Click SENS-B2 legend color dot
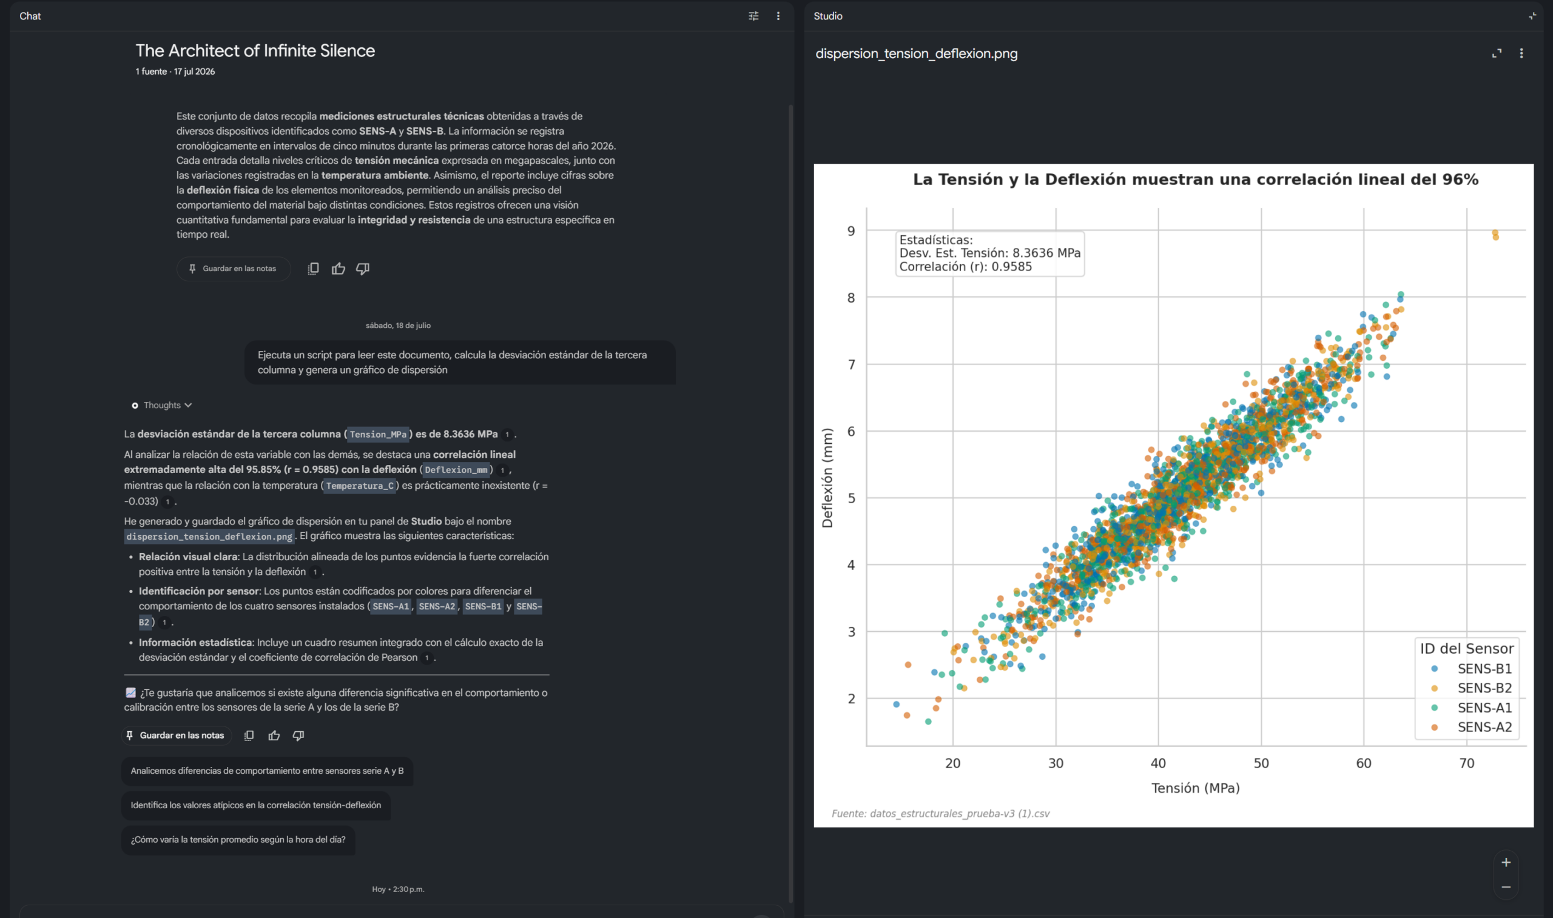This screenshot has height=918, width=1553. tap(1434, 689)
